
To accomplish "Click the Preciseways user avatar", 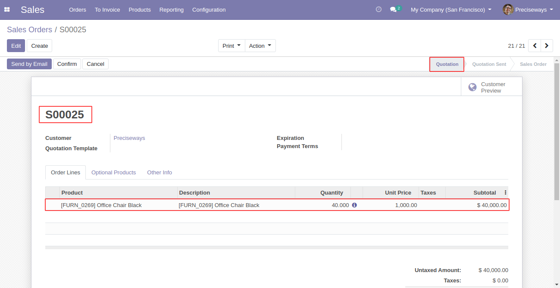I will tap(508, 9).
